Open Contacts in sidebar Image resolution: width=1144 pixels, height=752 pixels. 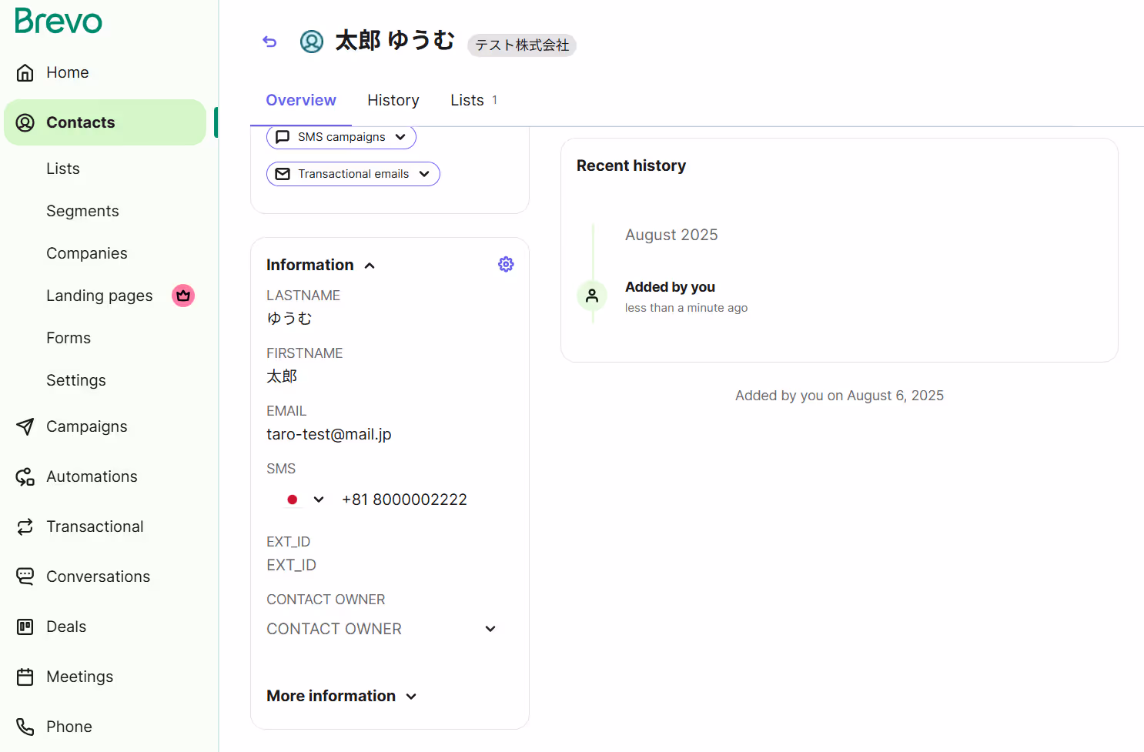[x=105, y=122]
